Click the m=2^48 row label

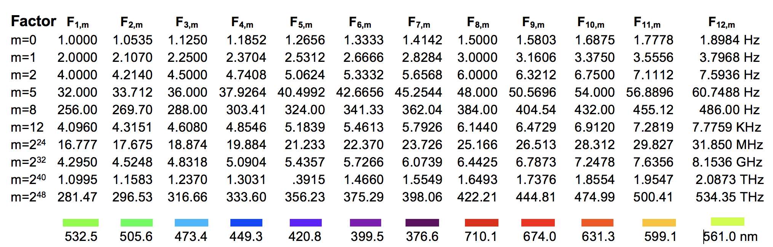(x=29, y=197)
